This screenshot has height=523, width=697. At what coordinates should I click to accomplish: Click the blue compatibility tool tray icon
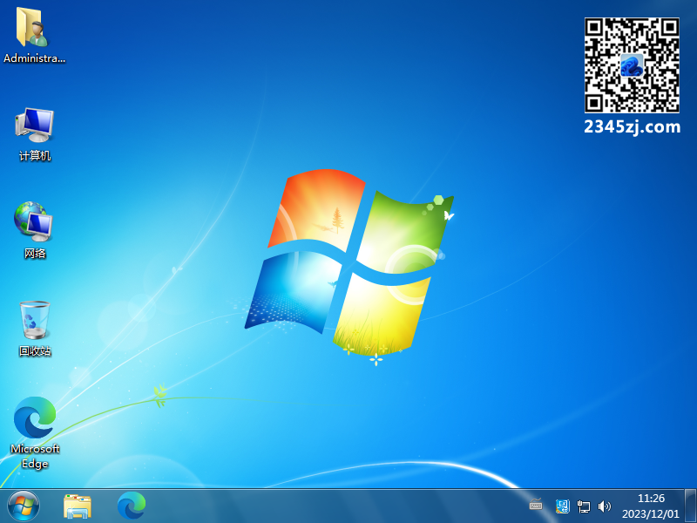point(562,506)
